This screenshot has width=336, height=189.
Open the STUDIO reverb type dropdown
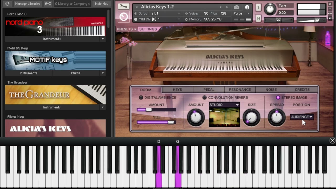coord(224,105)
